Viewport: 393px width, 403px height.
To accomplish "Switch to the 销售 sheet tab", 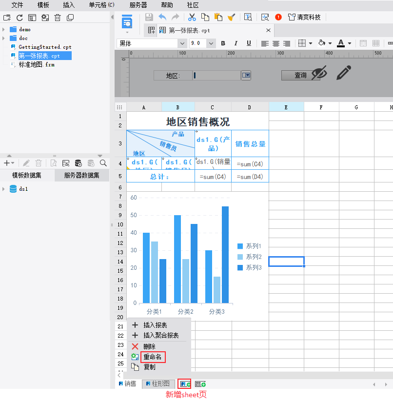I will point(128,383).
